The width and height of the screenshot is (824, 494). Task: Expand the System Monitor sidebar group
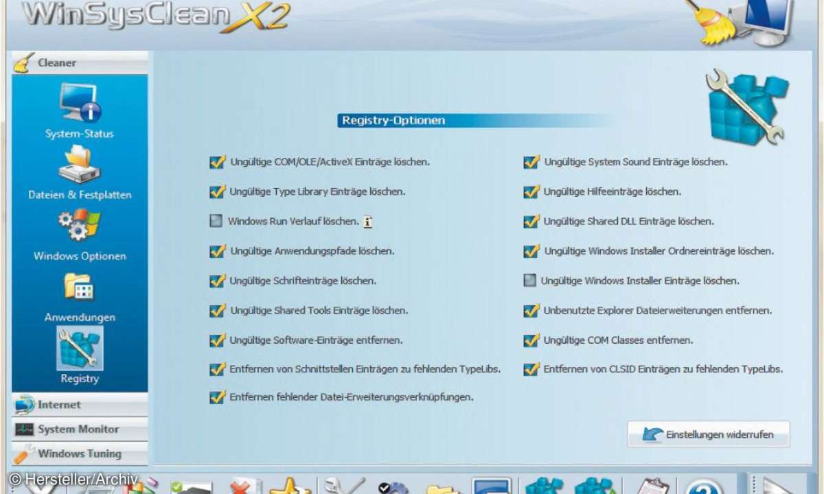80,430
